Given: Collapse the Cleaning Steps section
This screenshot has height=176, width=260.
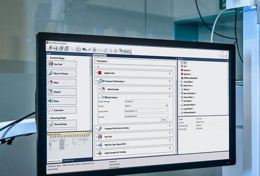Looking at the screenshot, I should pos(48,118).
